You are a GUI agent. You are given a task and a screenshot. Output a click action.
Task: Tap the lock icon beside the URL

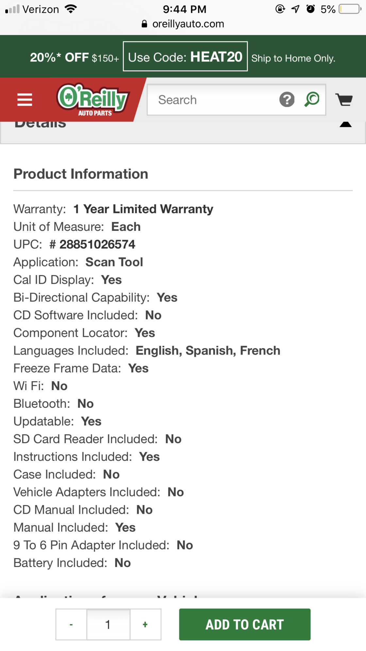(x=144, y=24)
